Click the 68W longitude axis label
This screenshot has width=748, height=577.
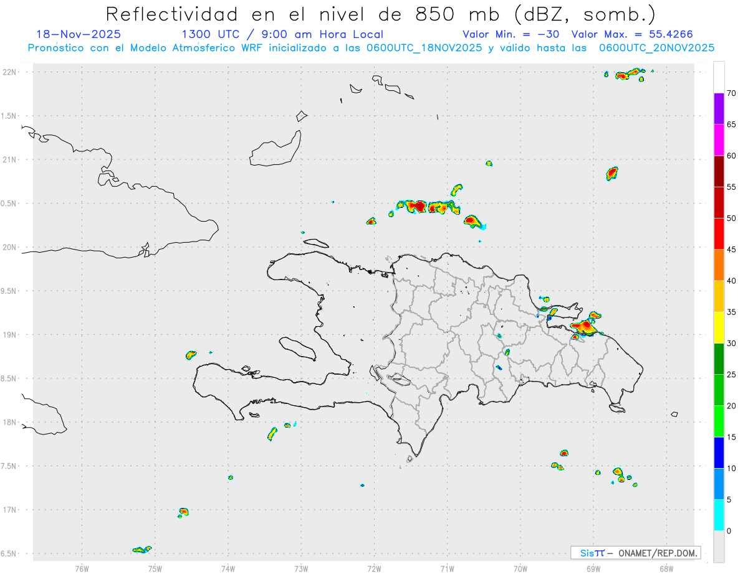click(x=666, y=568)
